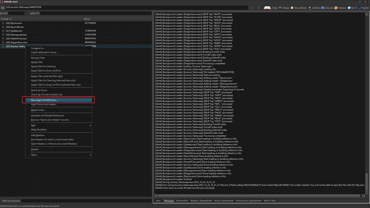Image resolution: width=370 pixels, height=208 pixels.
Task: Expand the kurone_Yasha tree node
Action: click(3, 46)
